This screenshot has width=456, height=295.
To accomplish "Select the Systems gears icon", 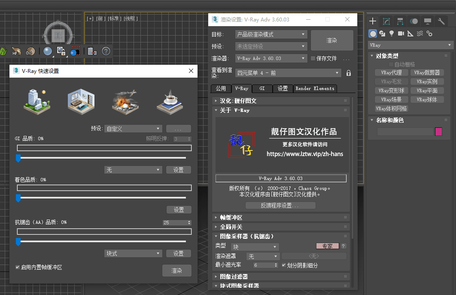I will pyautogui.click(x=429, y=34).
